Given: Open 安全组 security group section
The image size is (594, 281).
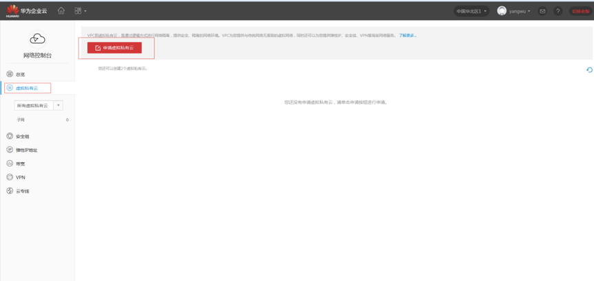Looking at the screenshot, I should pyautogui.click(x=22, y=136).
